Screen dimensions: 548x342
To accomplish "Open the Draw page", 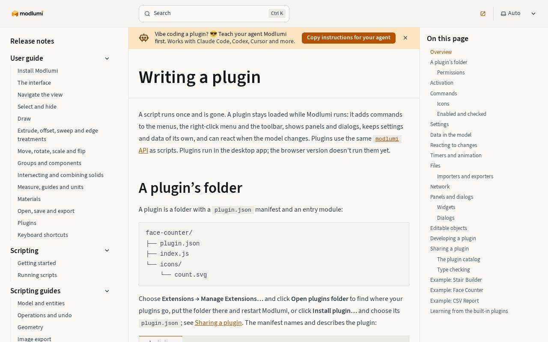I will pyautogui.click(x=24, y=118).
